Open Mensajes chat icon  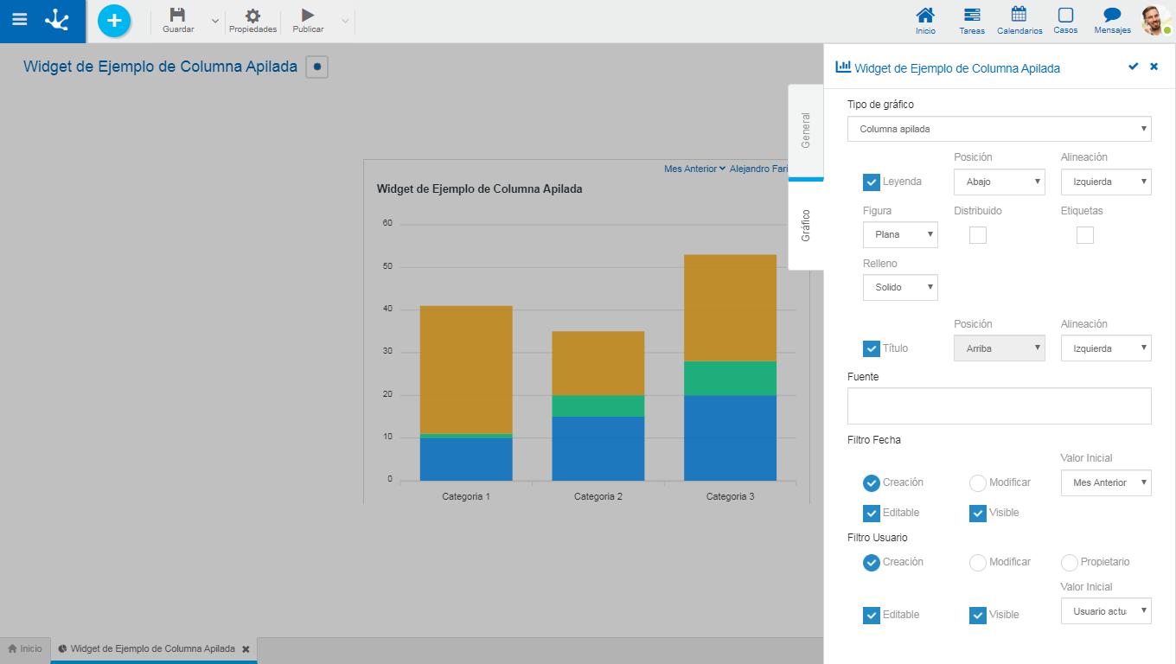(1112, 21)
